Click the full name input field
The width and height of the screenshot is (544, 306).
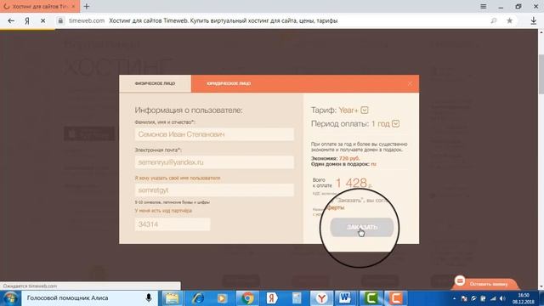coord(214,134)
